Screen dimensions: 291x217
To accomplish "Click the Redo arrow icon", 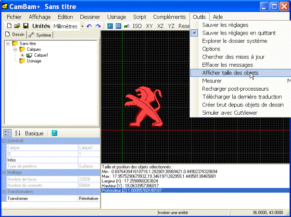I will click(98, 26).
